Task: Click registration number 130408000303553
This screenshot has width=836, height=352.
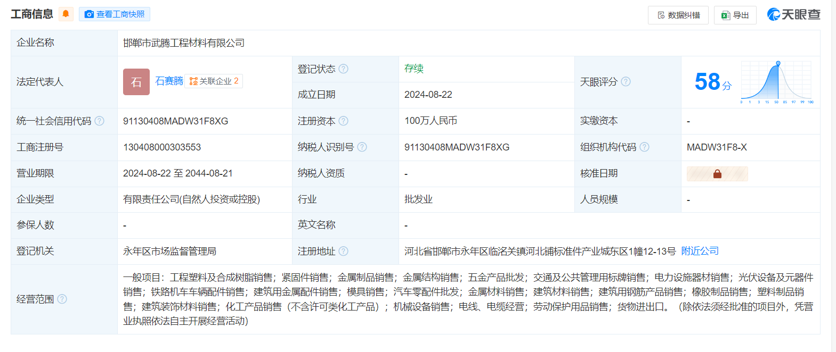Action: pyautogui.click(x=162, y=147)
